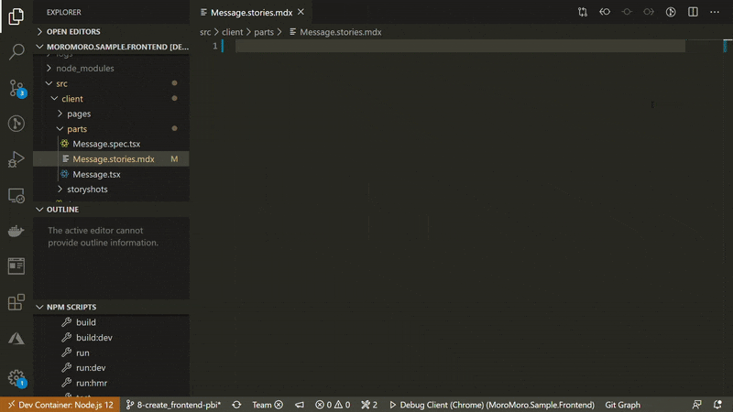Open the project dashboard view icon
The image size is (733, 412).
[16, 266]
